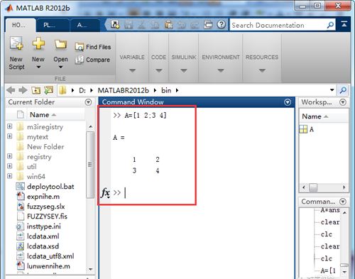
Task: Click the Paste clipboard icon
Action: tap(169, 25)
